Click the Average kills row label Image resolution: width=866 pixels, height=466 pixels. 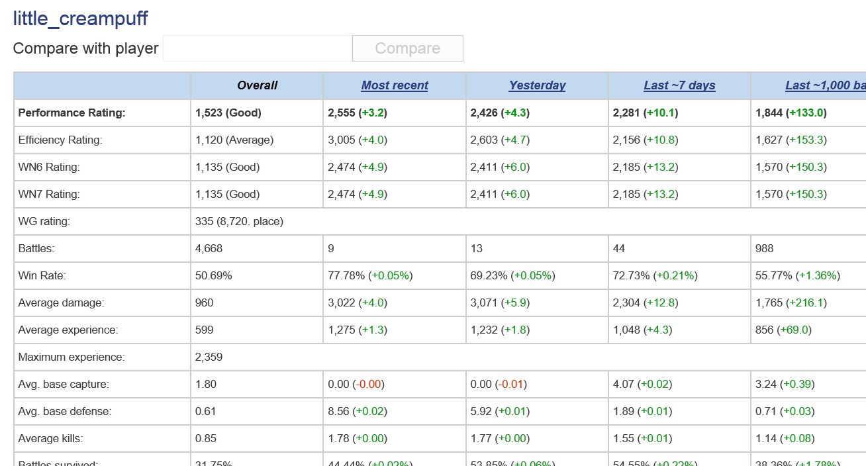50,438
